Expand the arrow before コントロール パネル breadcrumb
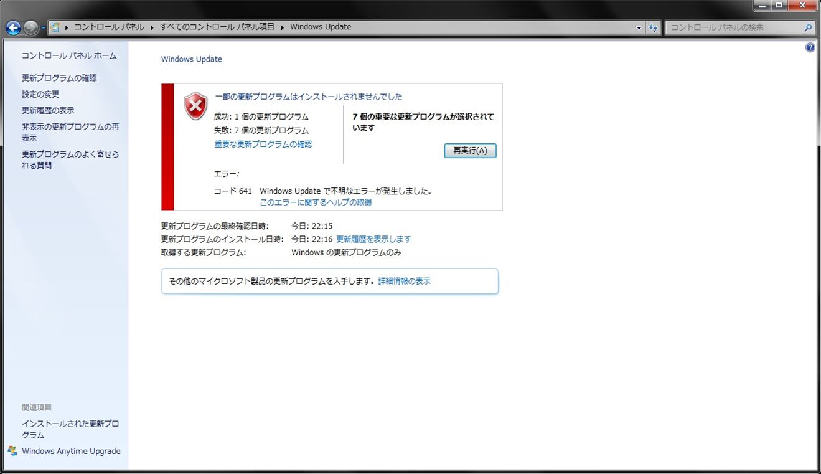Viewport: 821px width, 474px height. 67,27
